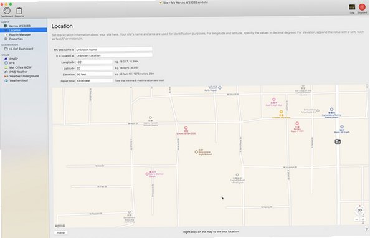The width and height of the screenshot is (370, 238).
Task: Click the Home button below map
Action: (x=60, y=232)
